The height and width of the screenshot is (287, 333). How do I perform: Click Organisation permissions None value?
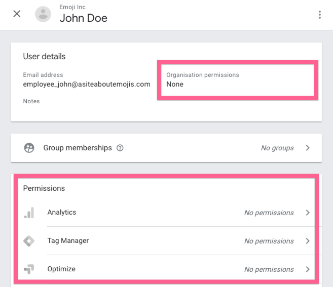pos(175,84)
